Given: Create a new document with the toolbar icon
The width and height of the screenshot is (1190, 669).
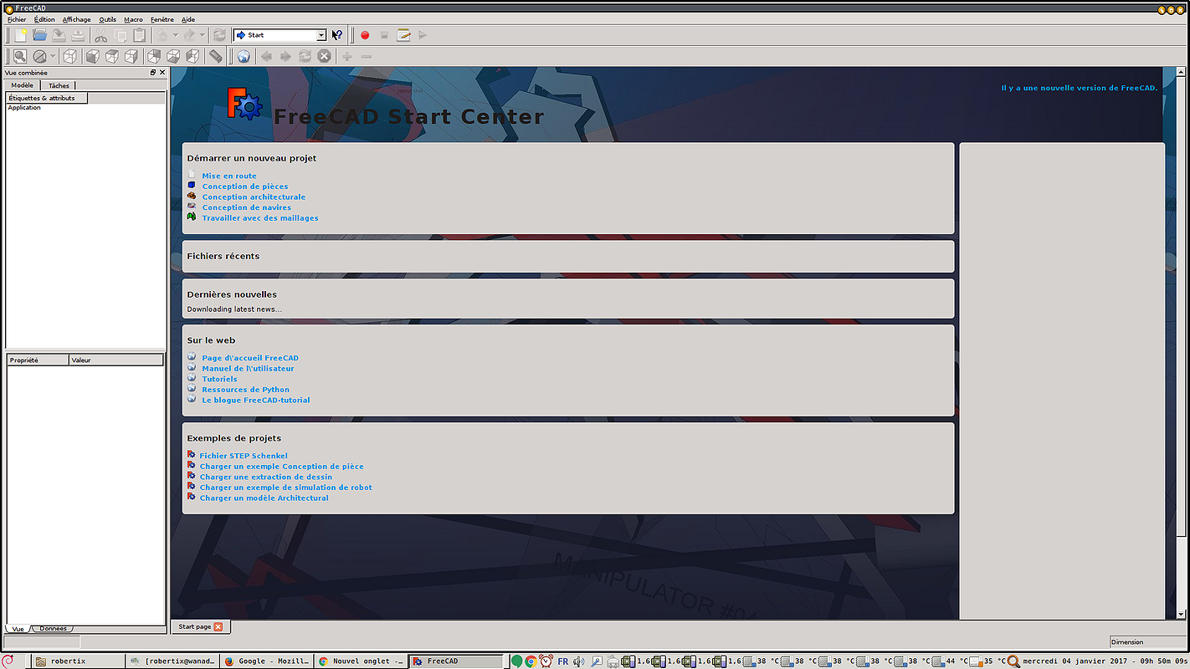Looking at the screenshot, I should coord(21,35).
